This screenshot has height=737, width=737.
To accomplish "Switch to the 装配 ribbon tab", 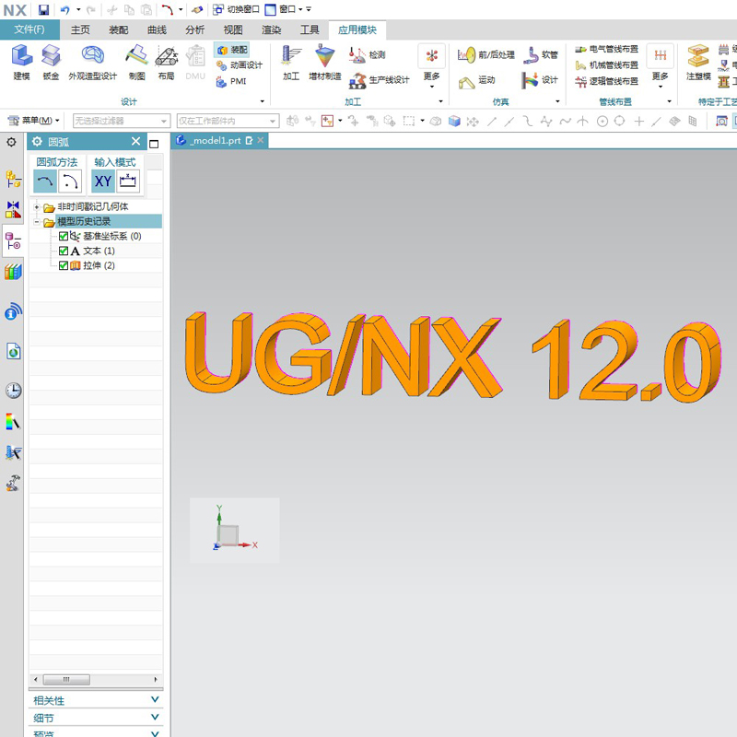I will (x=119, y=29).
